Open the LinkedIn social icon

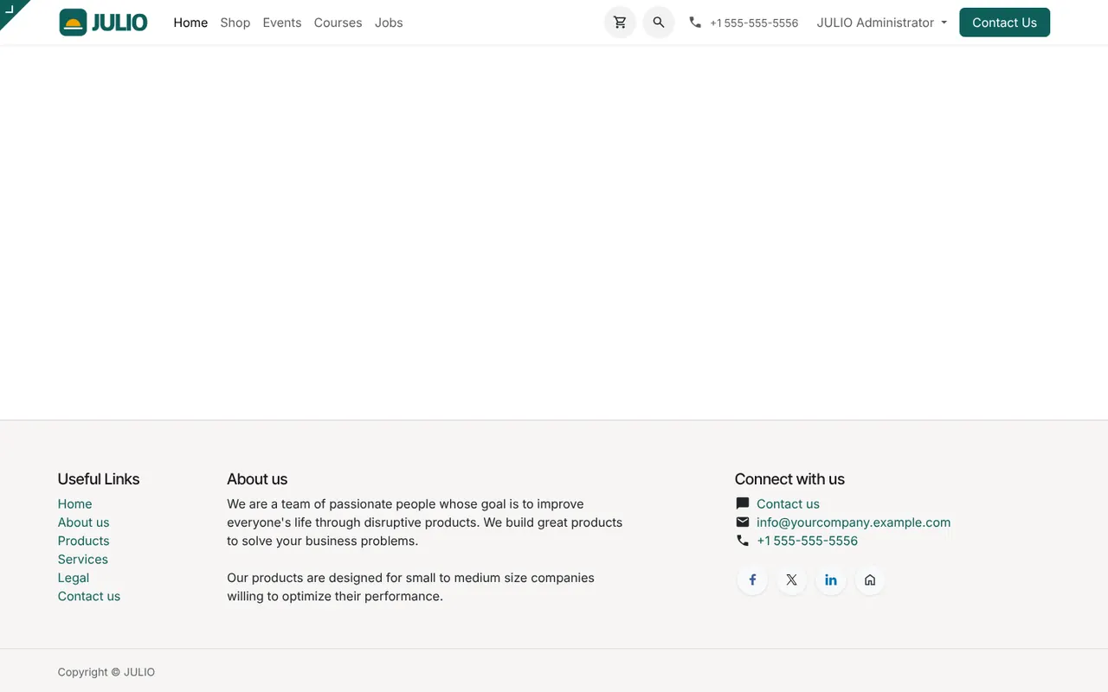point(831,580)
